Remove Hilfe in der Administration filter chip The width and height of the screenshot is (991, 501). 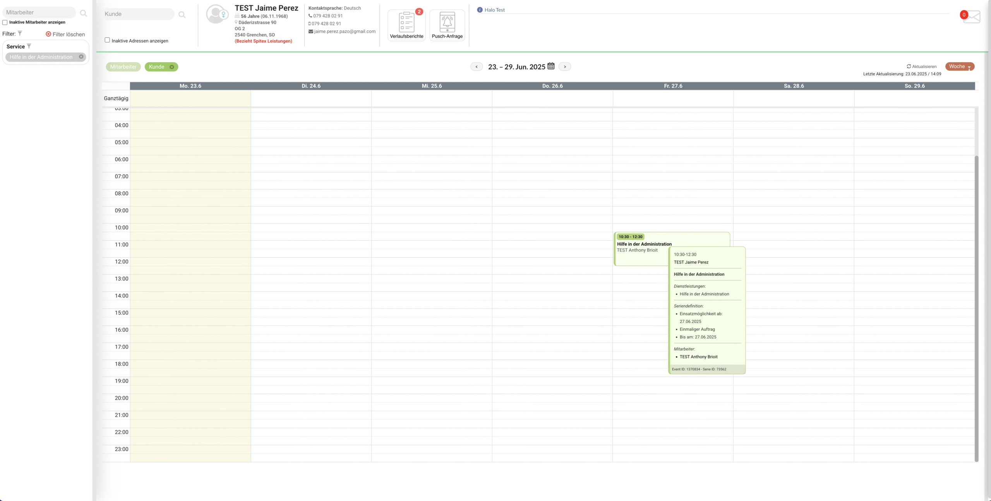(81, 57)
